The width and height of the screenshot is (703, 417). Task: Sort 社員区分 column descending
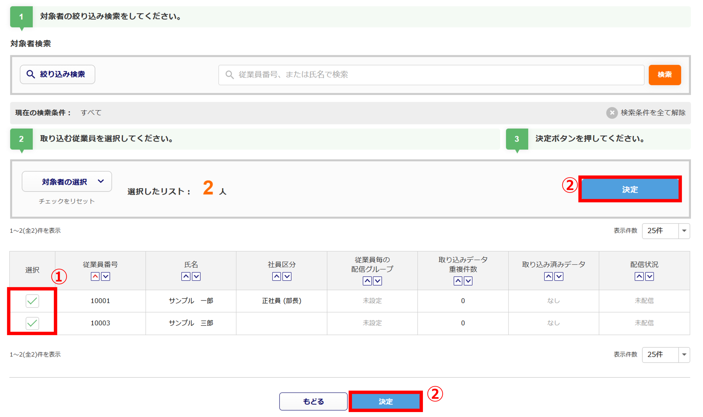(287, 277)
